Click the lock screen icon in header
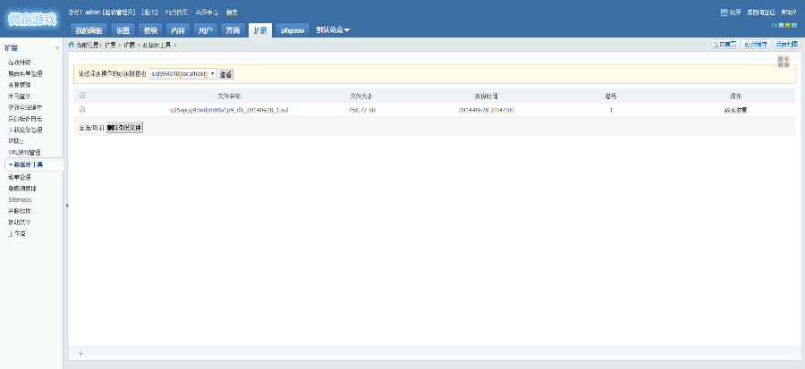Screen dimensions: 805x369 (724, 13)
